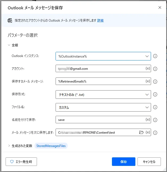
Task: Insert variable {x} in save folder field
Action: click(148, 132)
